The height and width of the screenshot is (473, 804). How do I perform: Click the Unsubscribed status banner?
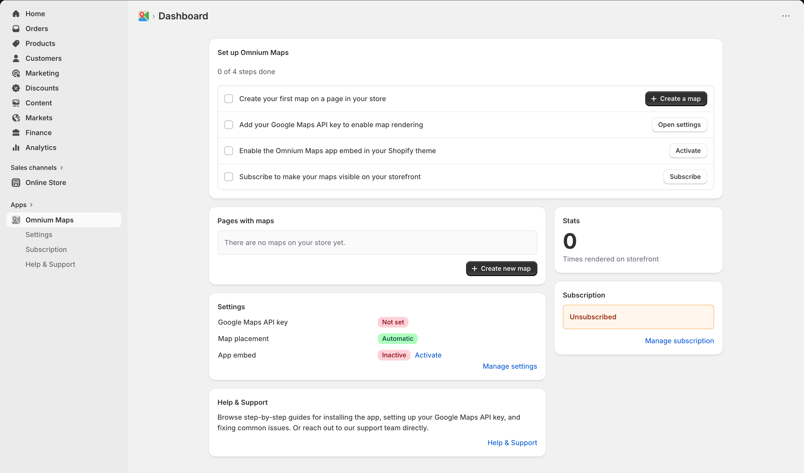coord(638,316)
